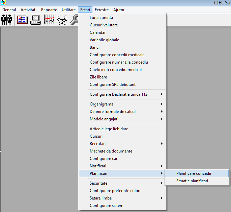Click the CIEL application icon in title bar
The width and height of the screenshot is (231, 212).
[3, 2]
